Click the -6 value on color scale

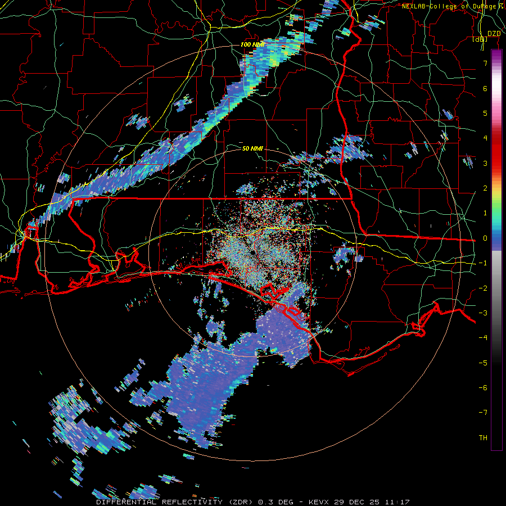pos(483,387)
